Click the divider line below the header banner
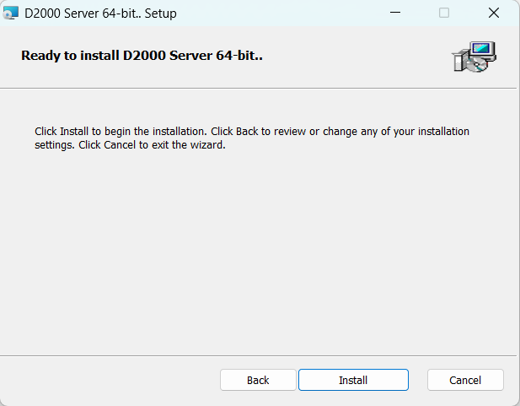Image resolution: width=520 pixels, height=406 pixels. point(260,88)
